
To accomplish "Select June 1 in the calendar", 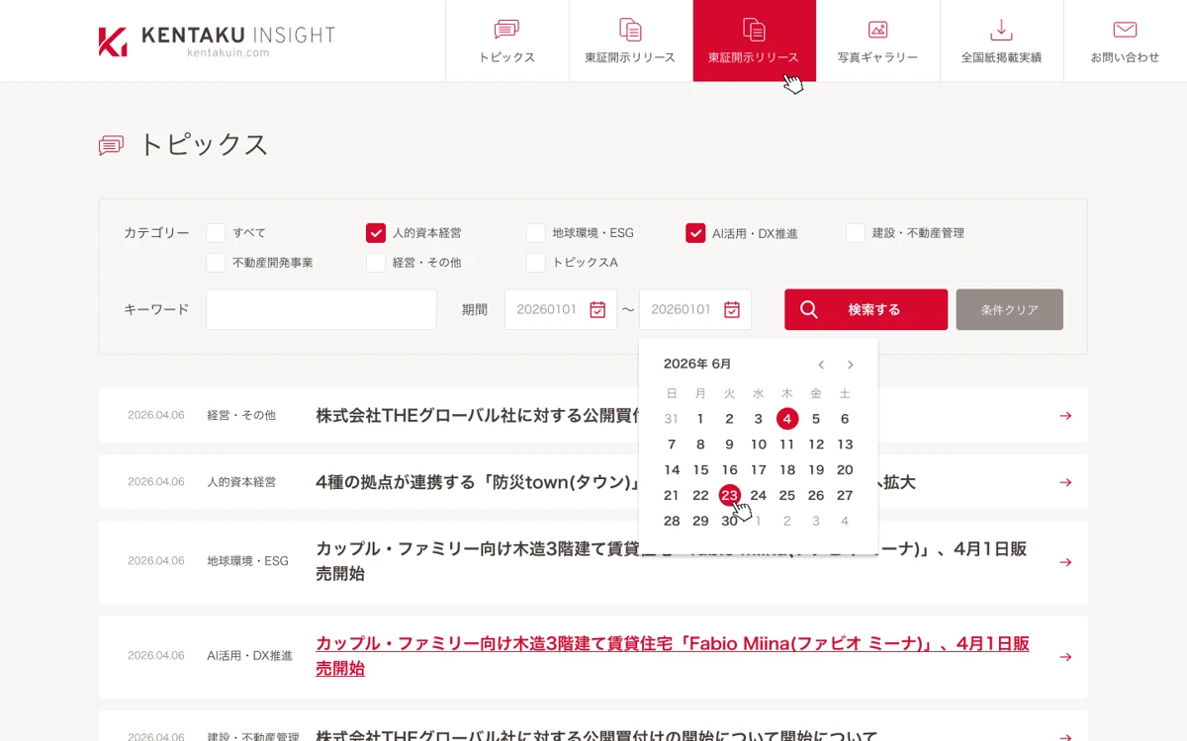I will 700,419.
